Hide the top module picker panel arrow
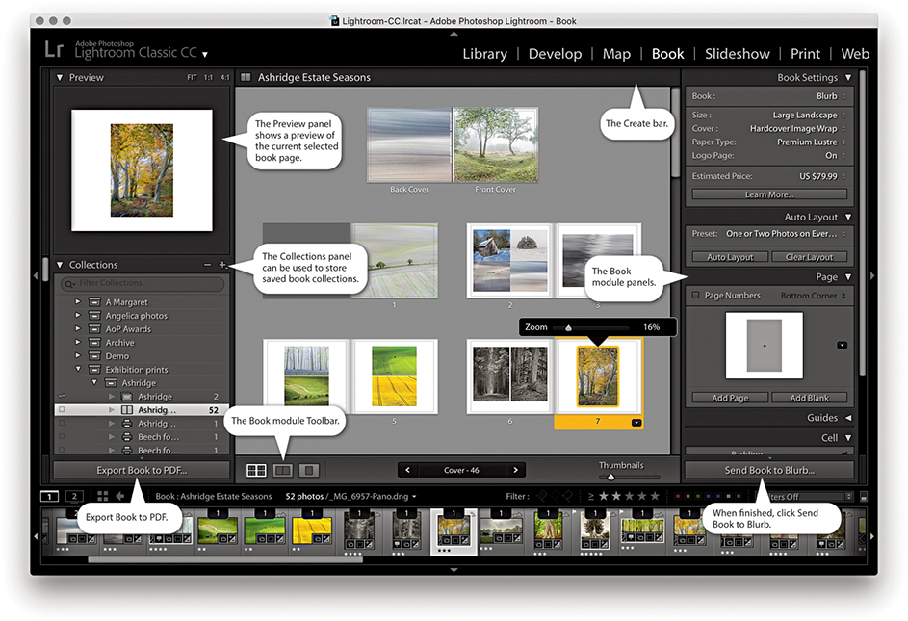 454,34
